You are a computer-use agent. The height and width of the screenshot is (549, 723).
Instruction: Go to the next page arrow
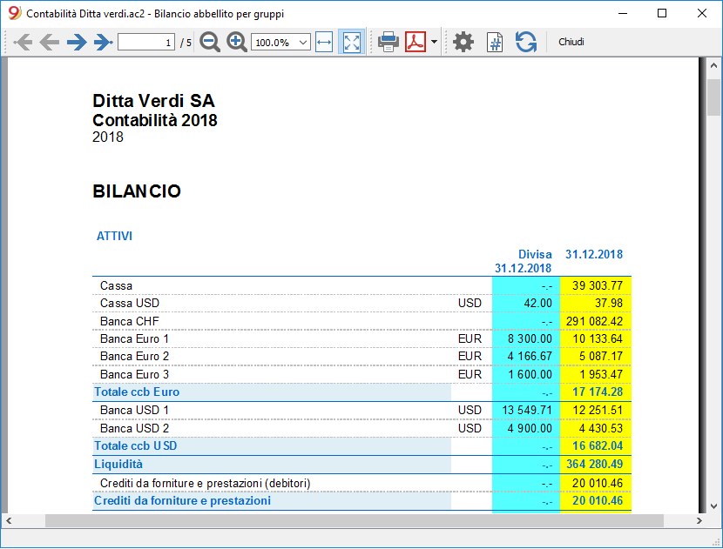click(77, 43)
